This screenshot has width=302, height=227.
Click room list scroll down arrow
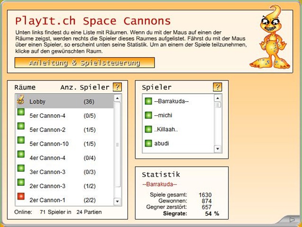click(x=117, y=201)
